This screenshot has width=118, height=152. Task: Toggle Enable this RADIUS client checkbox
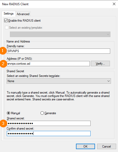coord(6,21)
